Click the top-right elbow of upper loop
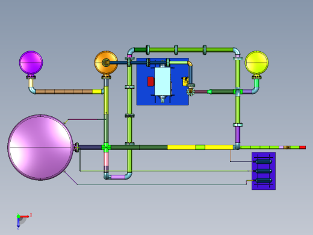313x235 pixels. (237, 51)
